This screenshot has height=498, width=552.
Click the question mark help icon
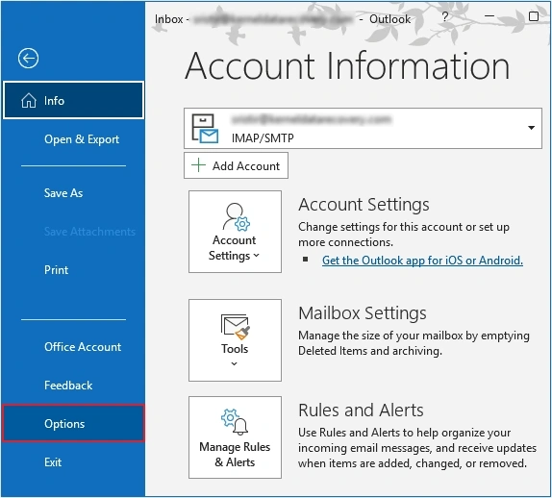[x=445, y=16]
